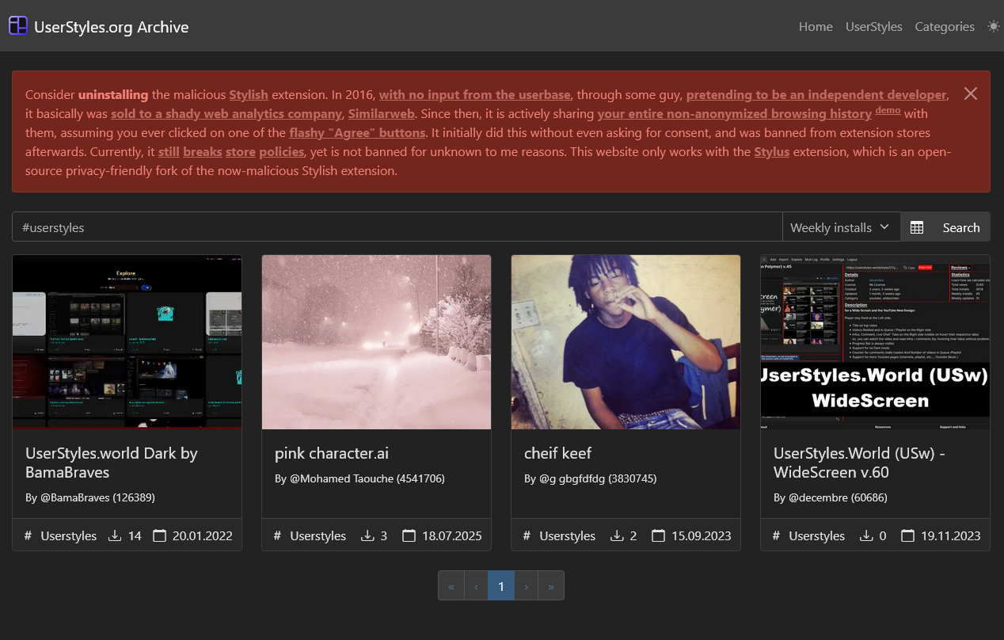Open the Categories nav item
The height and width of the screenshot is (640, 1004).
pyautogui.click(x=944, y=26)
